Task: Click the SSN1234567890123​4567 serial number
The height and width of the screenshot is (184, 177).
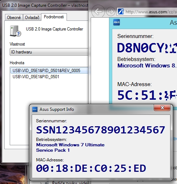Action: click(100, 130)
